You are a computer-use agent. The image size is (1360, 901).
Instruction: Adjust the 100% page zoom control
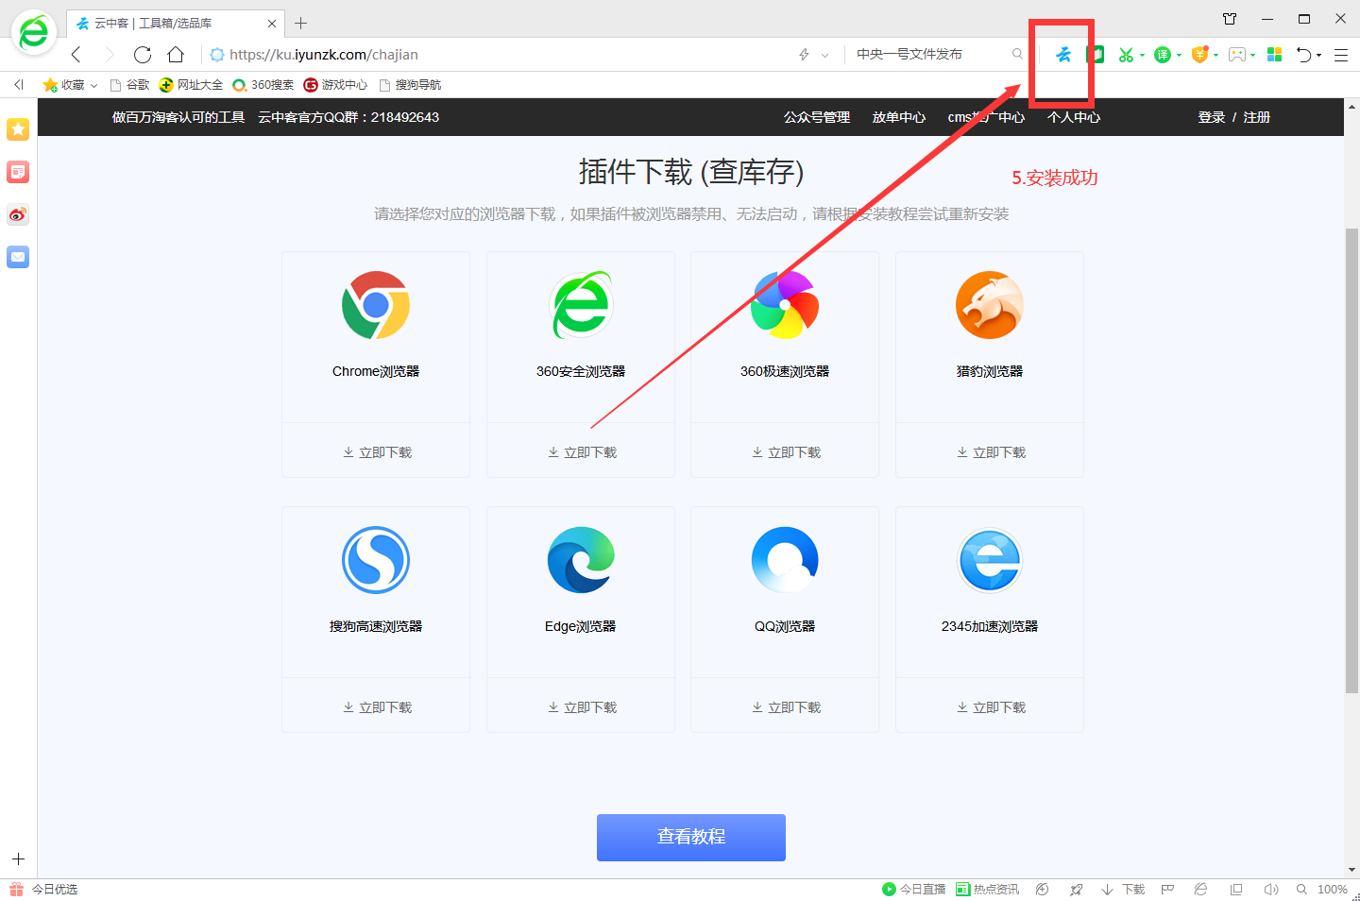pyautogui.click(x=1333, y=889)
